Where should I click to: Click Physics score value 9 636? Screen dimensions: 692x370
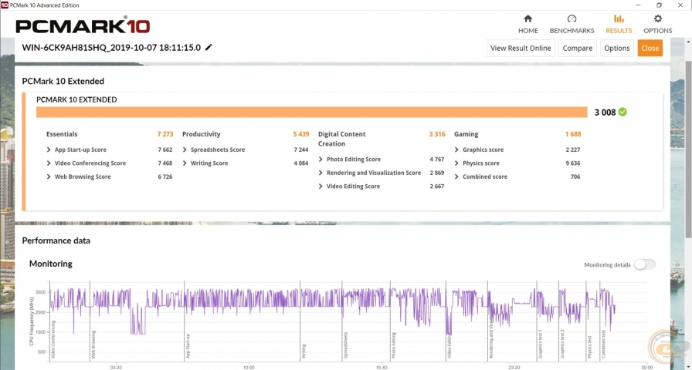coord(573,163)
